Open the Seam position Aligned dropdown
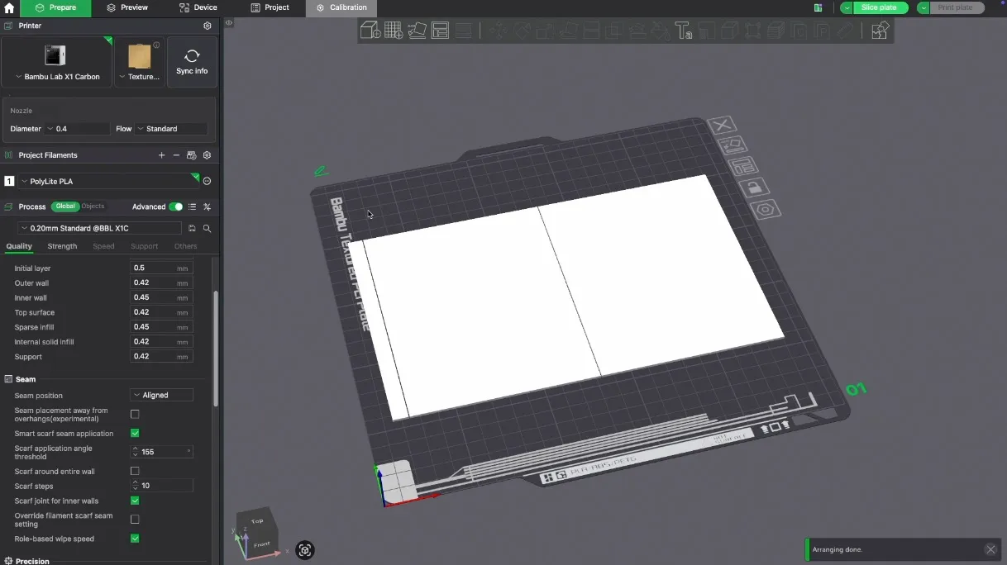Image resolution: width=1007 pixels, height=565 pixels. [x=162, y=396]
